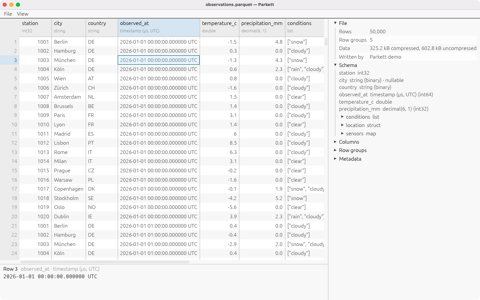Image resolution: width=480 pixels, height=300 pixels.
Task: Select the country column header
Action: point(102,27)
